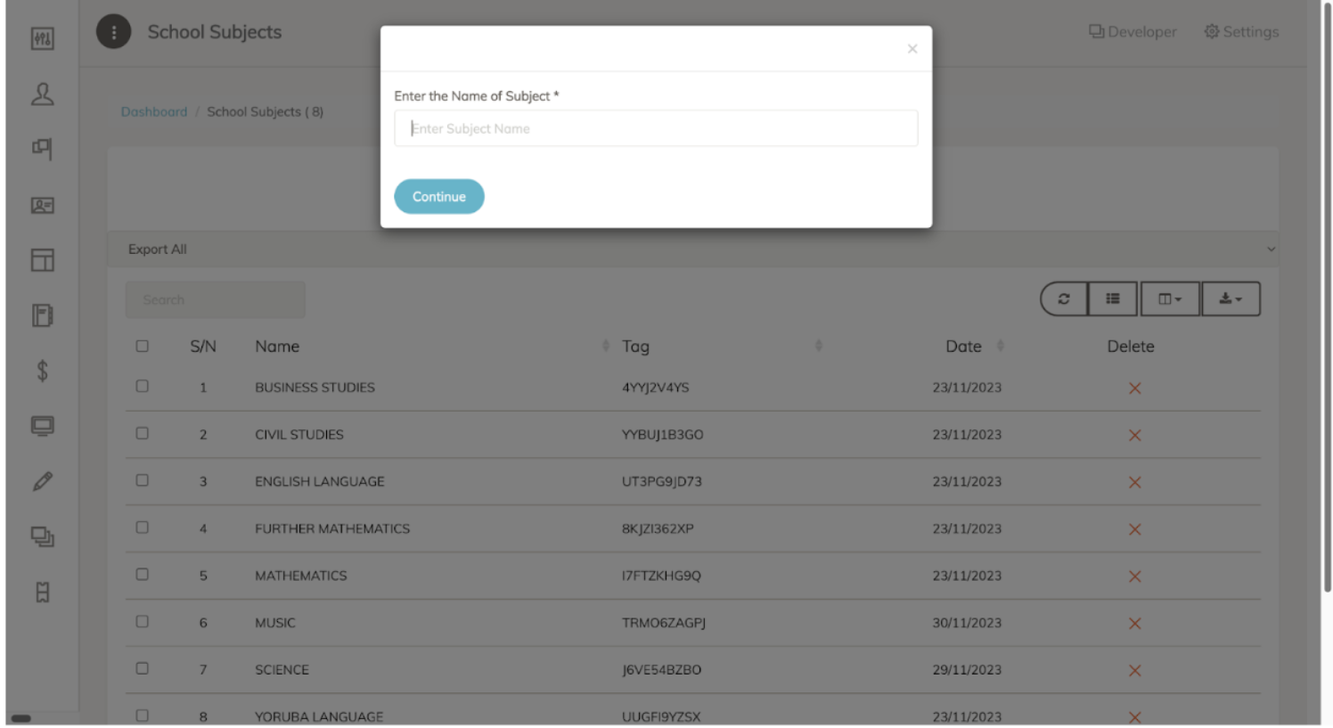This screenshot has height=728, width=1333.
Task: Select the MATHEMATICS row checkbox
Action: (143, 575)
